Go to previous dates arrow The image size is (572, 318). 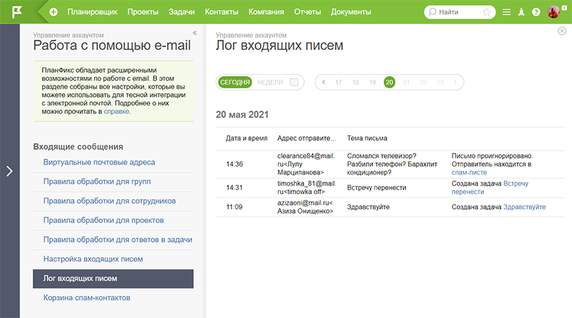[324, 82]
